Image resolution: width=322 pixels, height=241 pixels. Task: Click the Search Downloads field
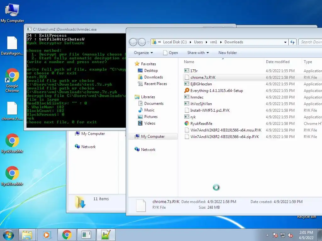[x=310, y=42]
